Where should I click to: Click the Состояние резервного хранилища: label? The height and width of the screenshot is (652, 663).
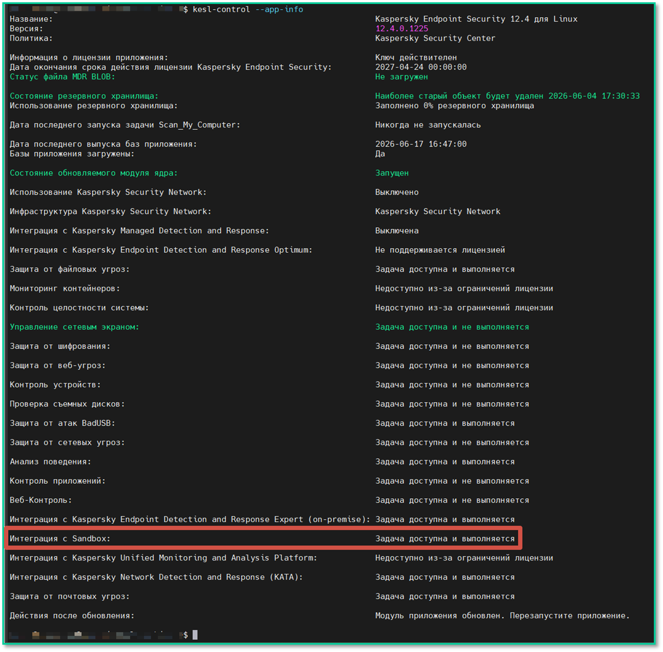click(84, 96)
